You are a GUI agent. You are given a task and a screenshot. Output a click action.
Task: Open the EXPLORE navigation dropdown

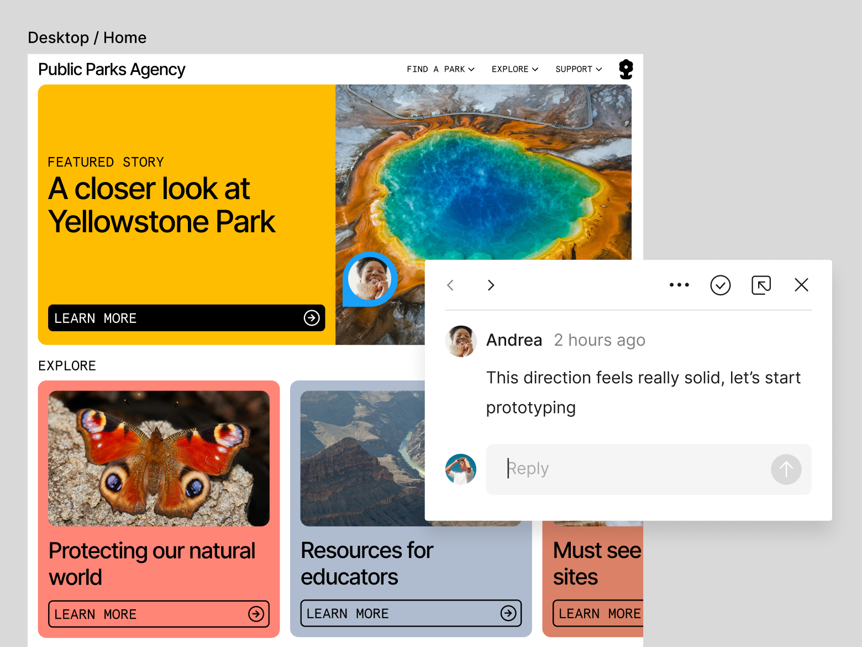tap(514, 69)
